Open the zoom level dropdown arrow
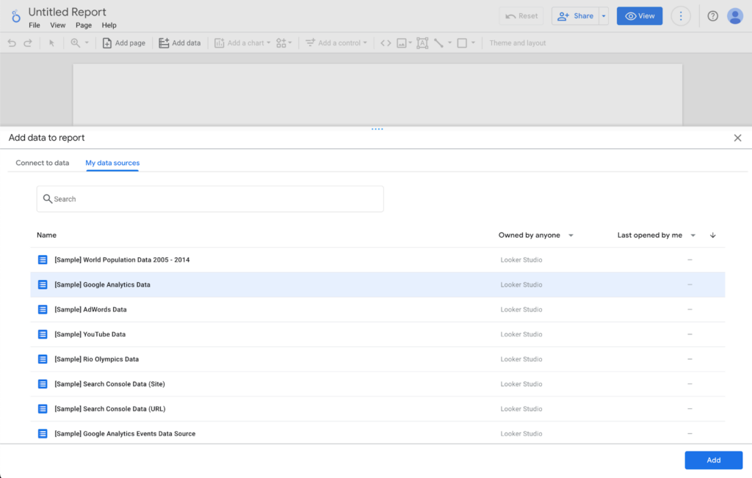752x478 pixels. tap(87, 43)
